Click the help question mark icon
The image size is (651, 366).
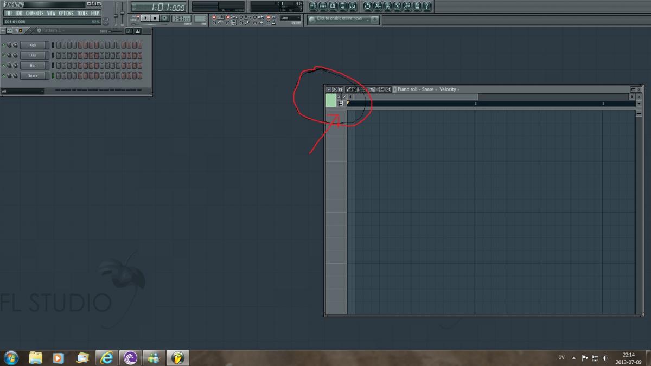coord(427,6)
